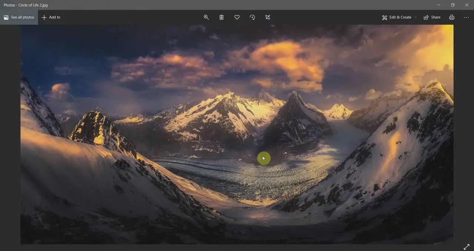The image size is (474, 251).
Task: Add photo to favorites with heart icon
Action: coord(237,17)
